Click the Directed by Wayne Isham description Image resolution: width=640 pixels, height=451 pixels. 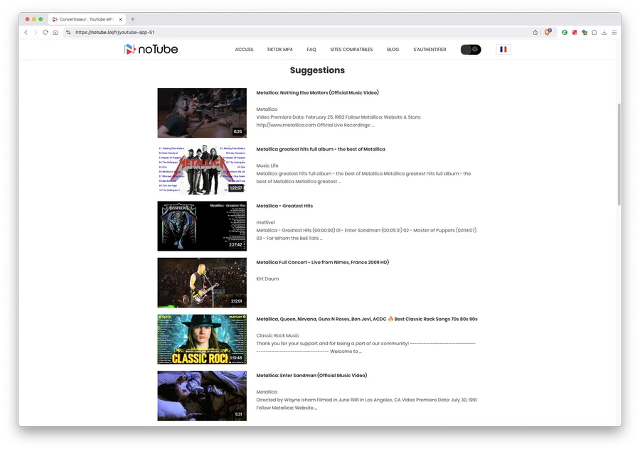tap(366, 403)
